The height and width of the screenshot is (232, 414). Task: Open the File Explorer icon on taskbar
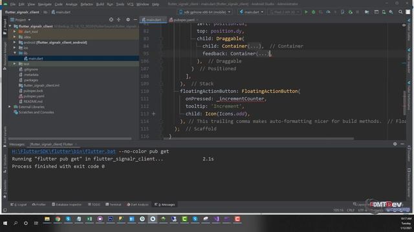[x=47, y=219]
